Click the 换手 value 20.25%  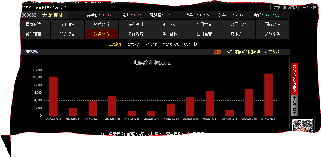(203, 15)
